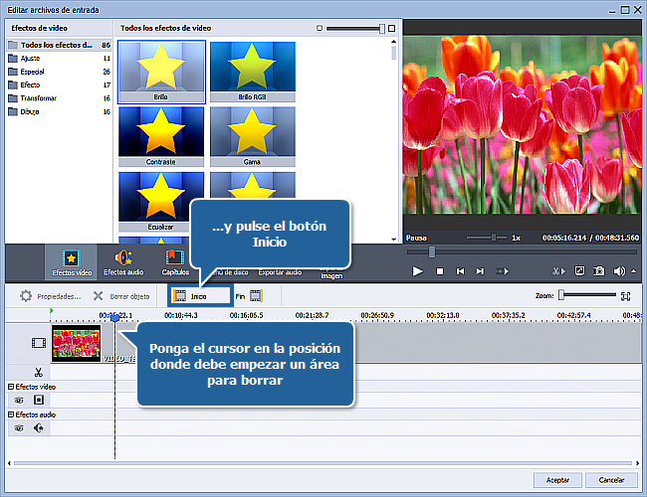Screen dimensions: 647x497
Task: Collapse the Efectos video track group
Action: tap(11, 386)
